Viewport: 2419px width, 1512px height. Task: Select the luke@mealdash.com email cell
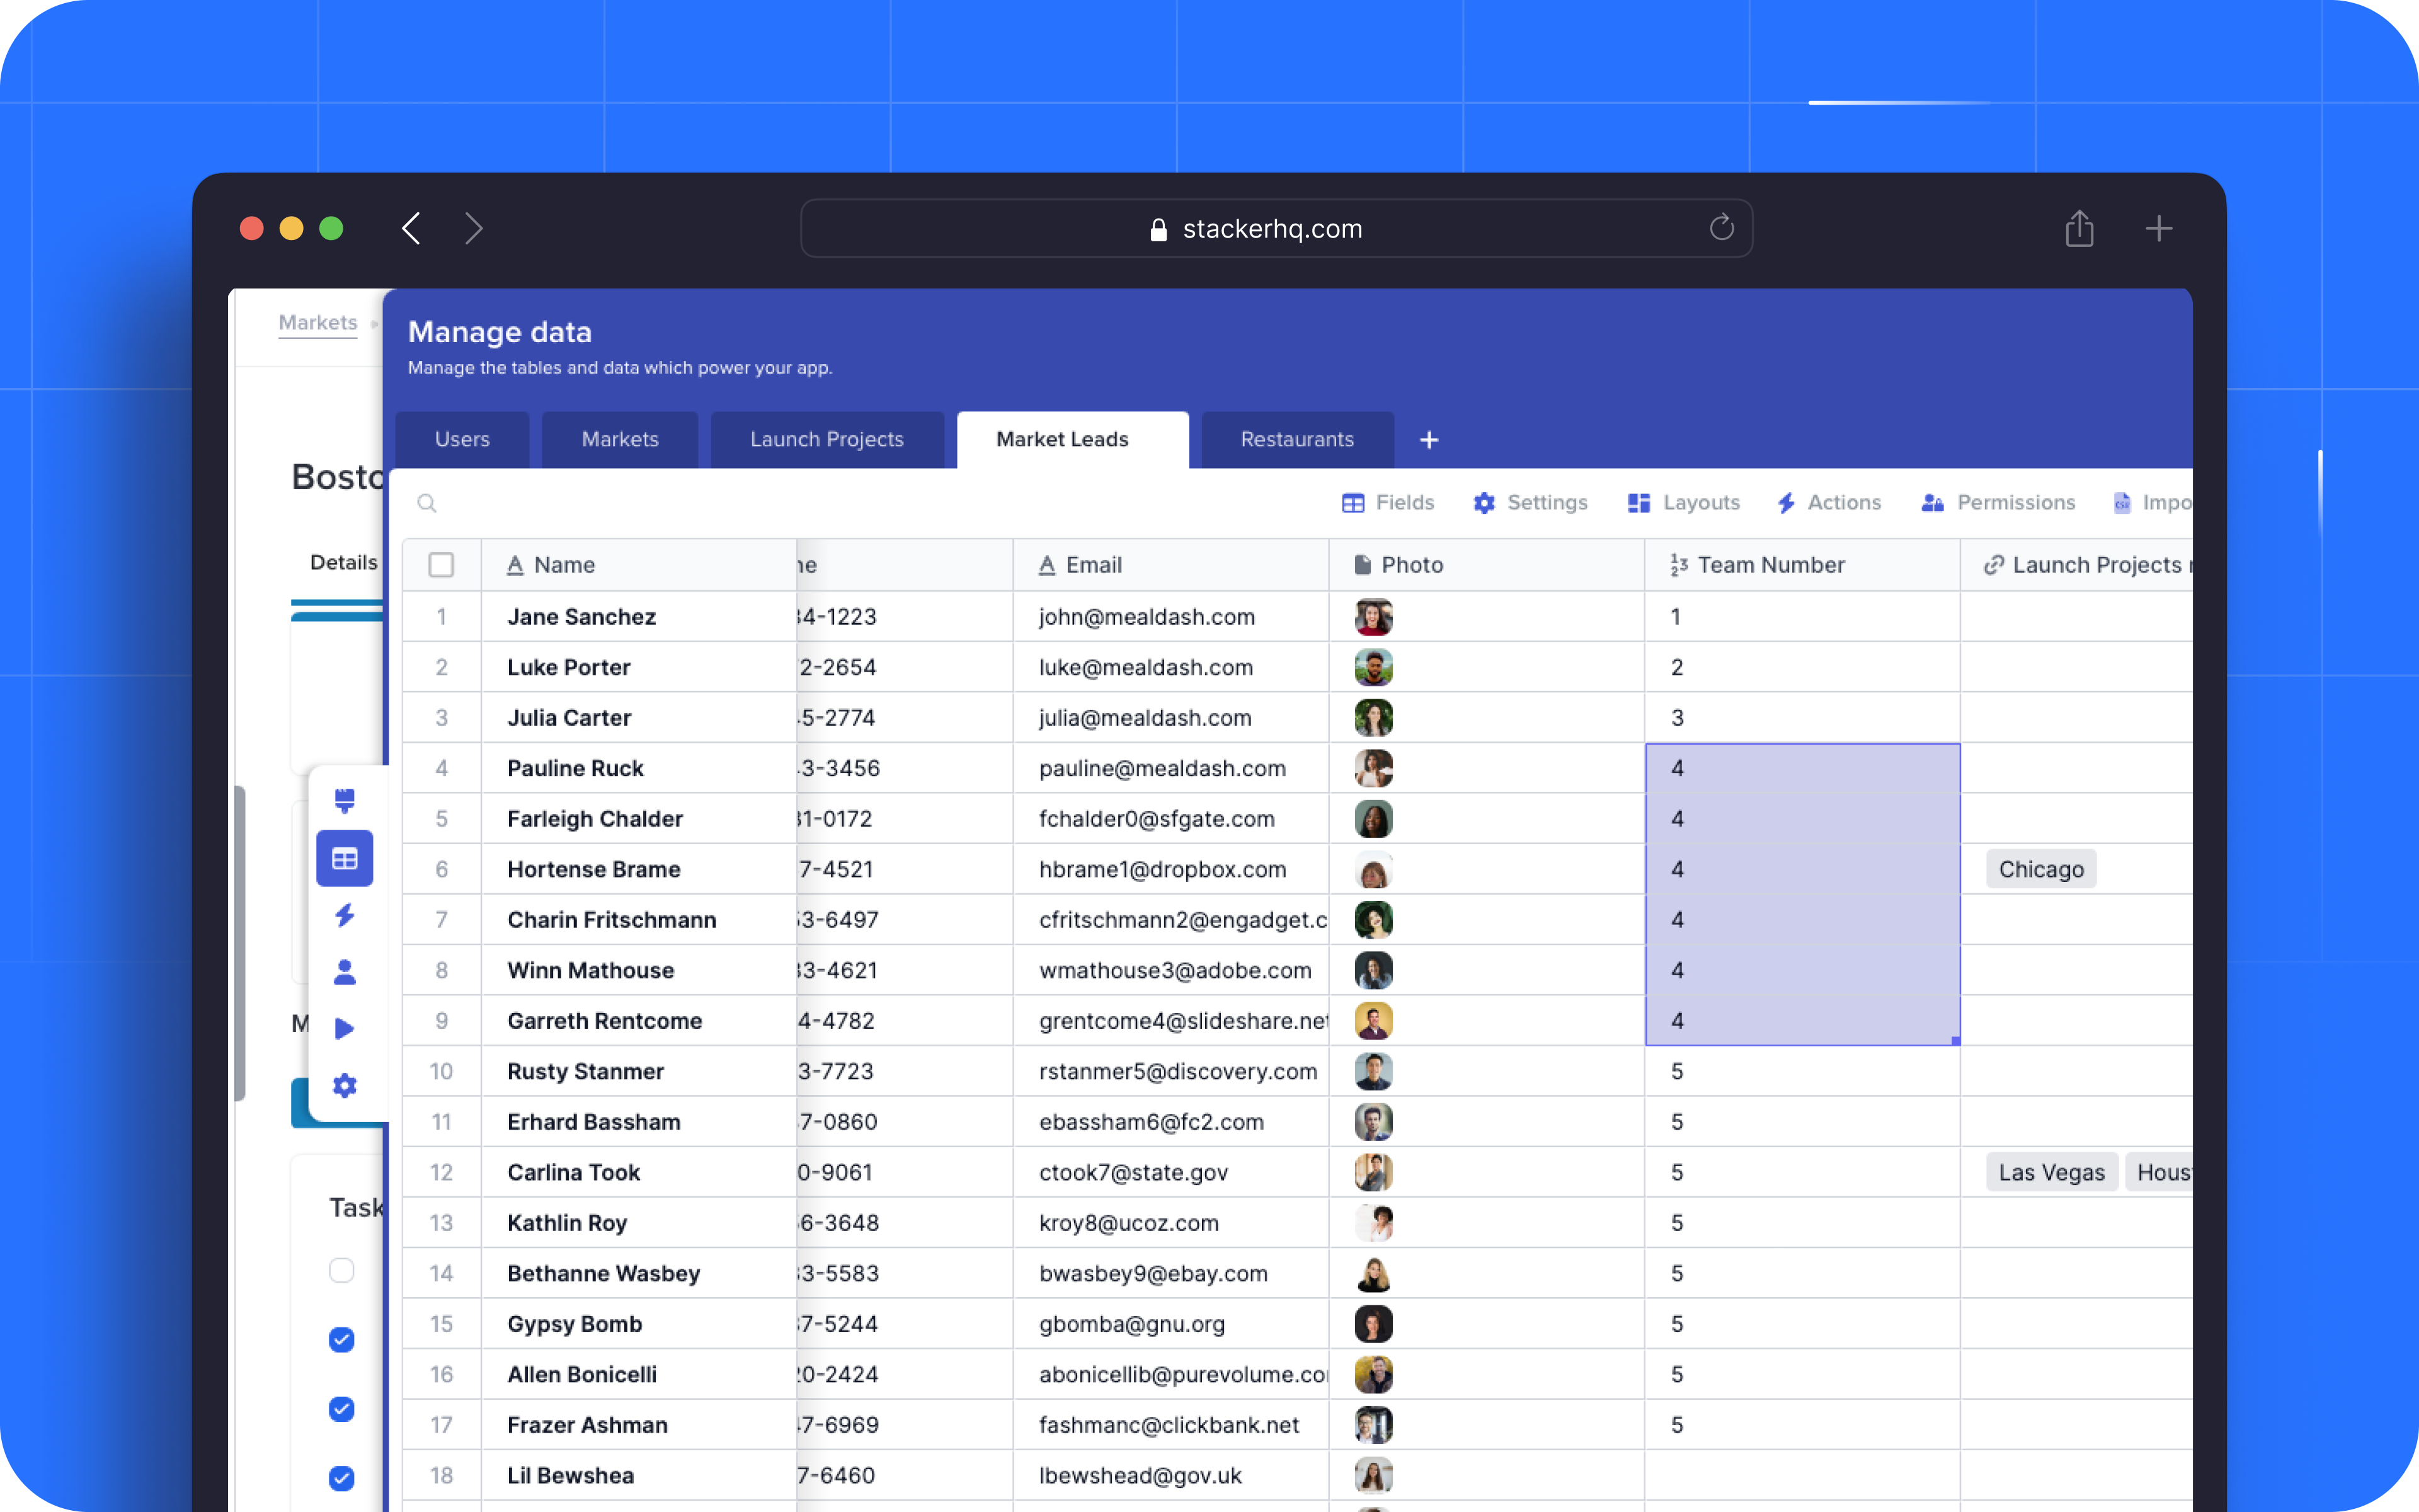[1170, 667]
